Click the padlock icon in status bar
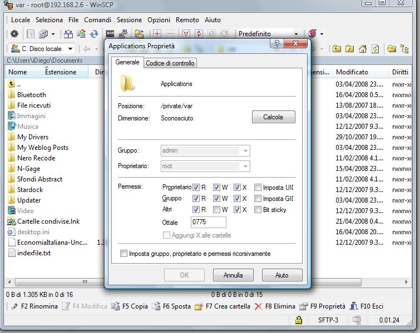Viewport: 420px width, 333px height. click(299, 320)
